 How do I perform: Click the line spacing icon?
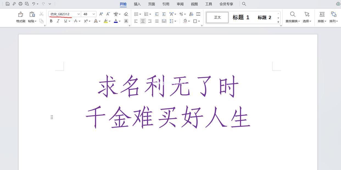171,21
